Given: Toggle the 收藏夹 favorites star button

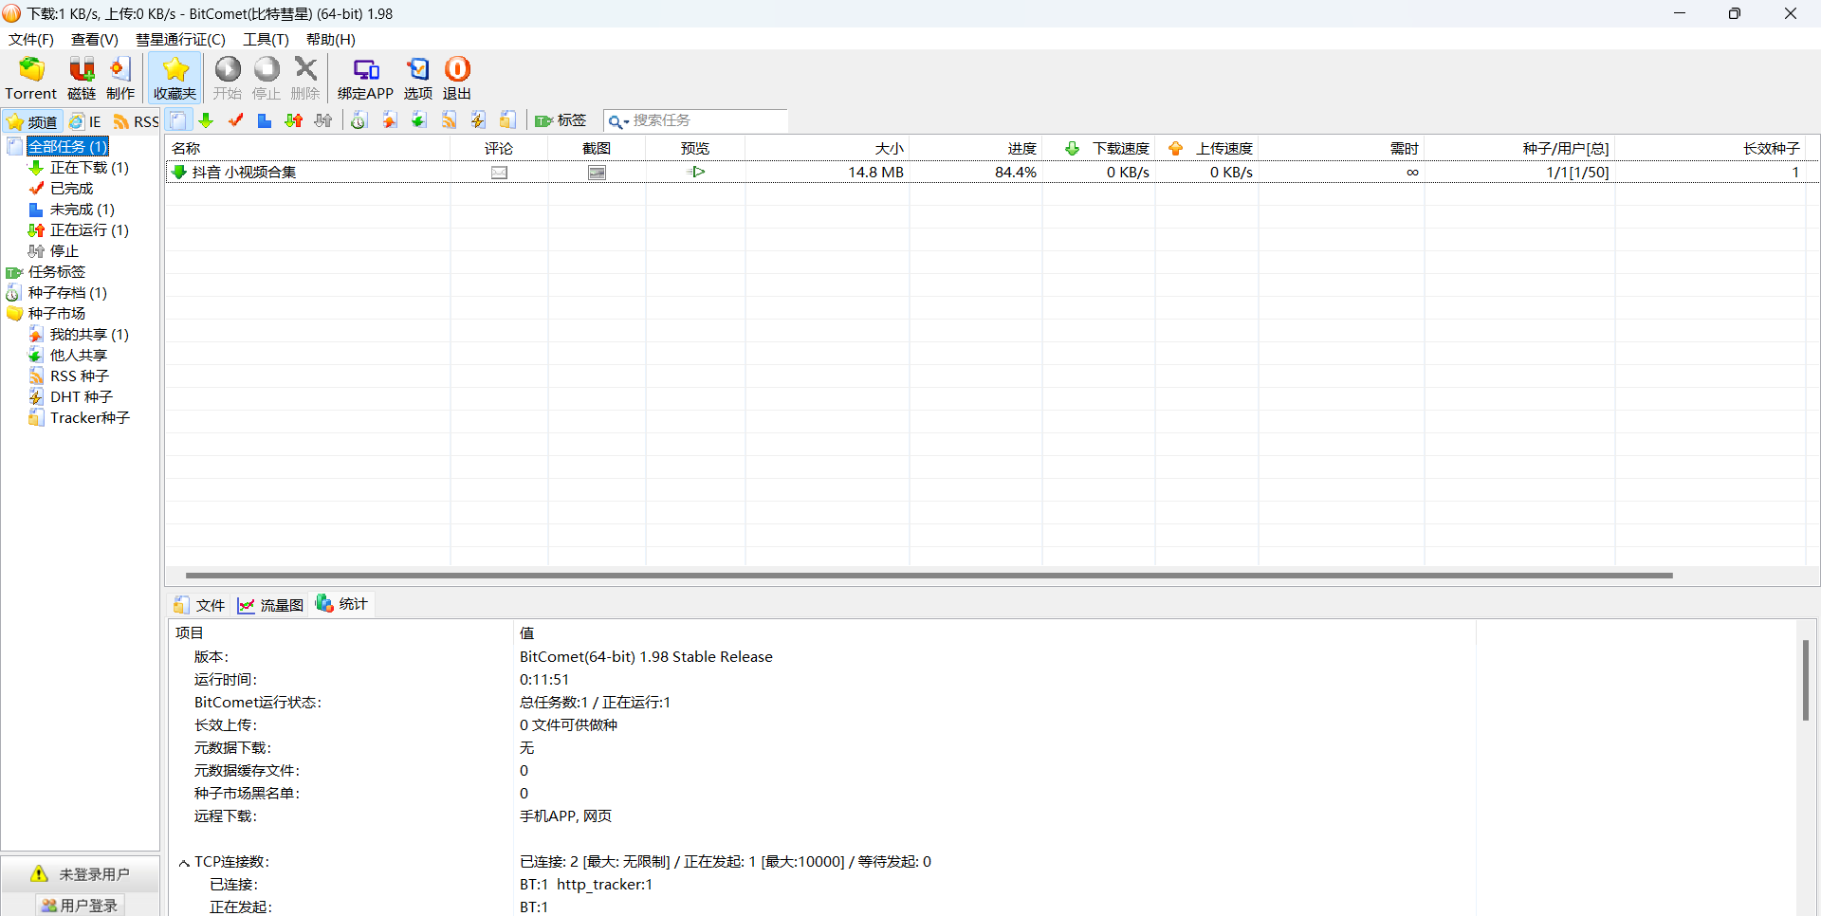Looking at the screenshot, I should (175, 78).
